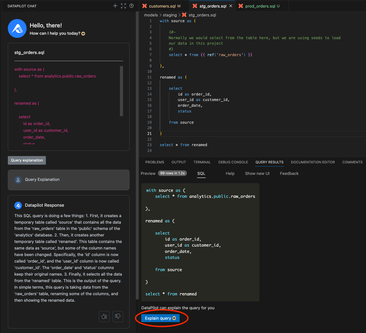Screen dimensions: 366x333
Task: Click the Explain query button
Action: (x=160, y=318)
